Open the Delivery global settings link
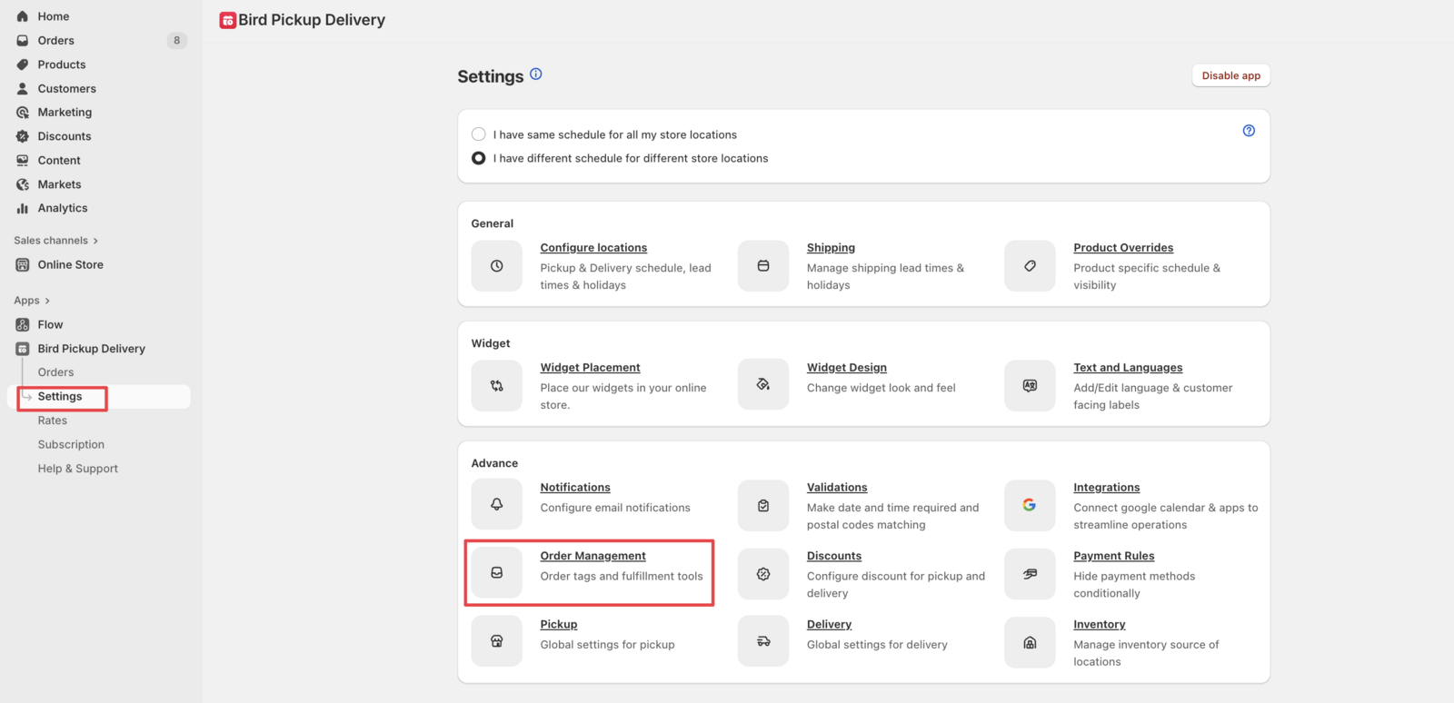This screenshot has width=1454, height=703. 829,625
